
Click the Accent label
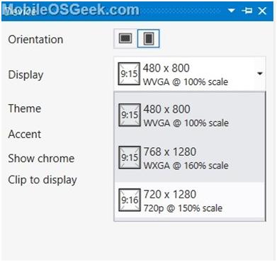(x=25, y=135)
